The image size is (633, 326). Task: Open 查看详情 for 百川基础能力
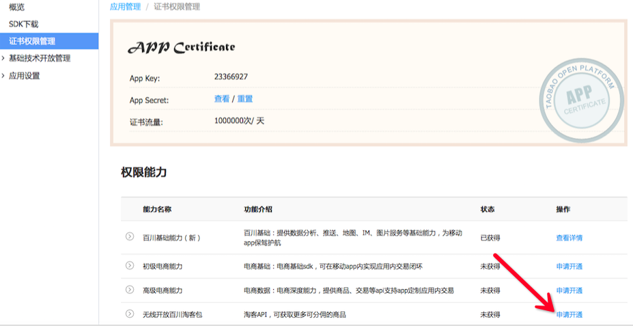tap(569, 238)
